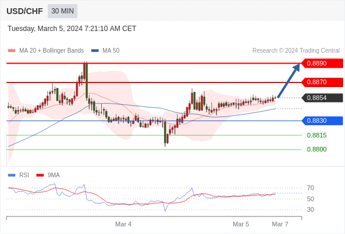Select the 30 MIN timeframe button
This screenshot has height=234, width=345.
(x=63, y=11)
